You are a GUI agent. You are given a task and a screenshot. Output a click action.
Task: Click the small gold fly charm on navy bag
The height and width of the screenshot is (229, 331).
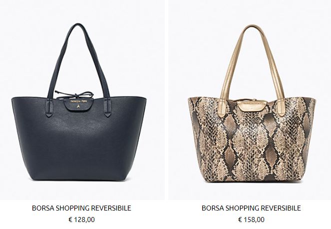pos(78,106)
